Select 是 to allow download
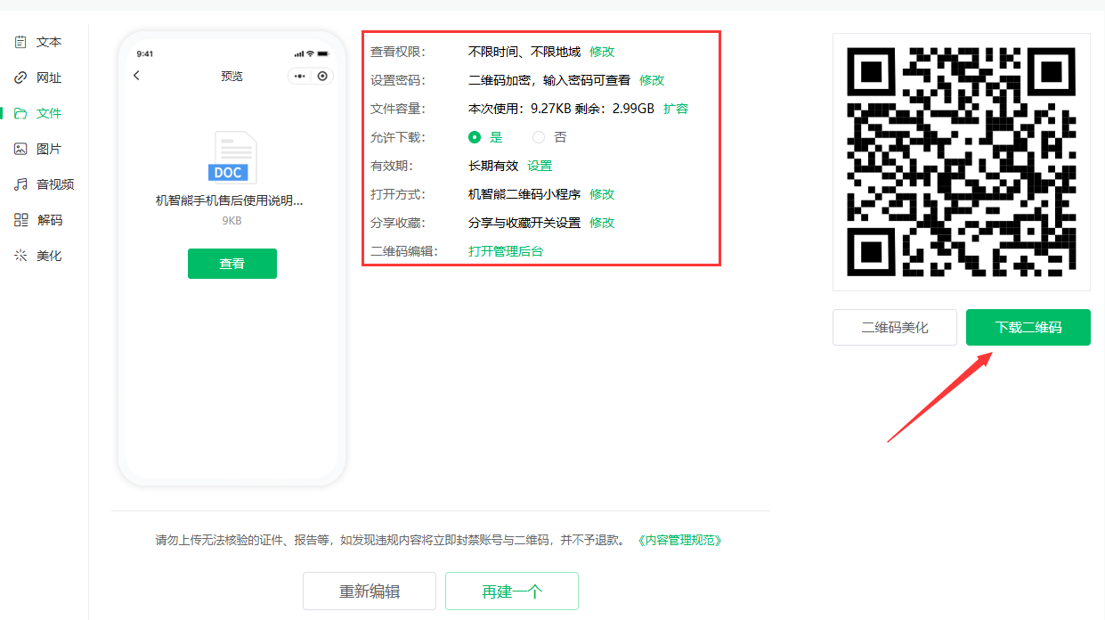Screen dimensions: 1105x620 (475, 137)
